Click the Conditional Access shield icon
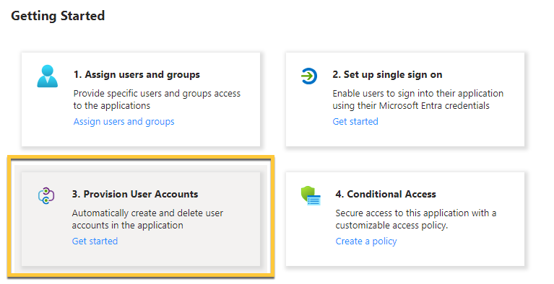Viewport: 554px width, 284px height. click(x=311, y=195)
